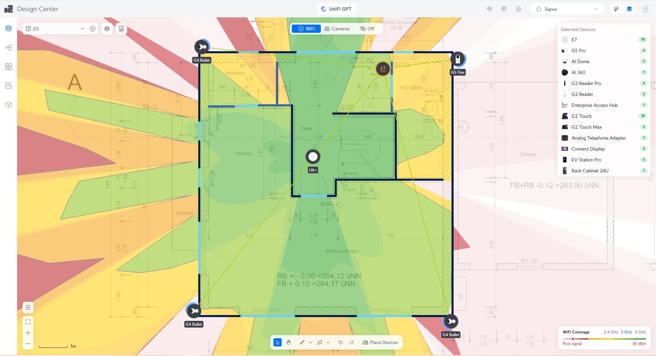The image size is (656, 356).
Task: Choose the pointer select tool
Action: click(x=277, y=342)
